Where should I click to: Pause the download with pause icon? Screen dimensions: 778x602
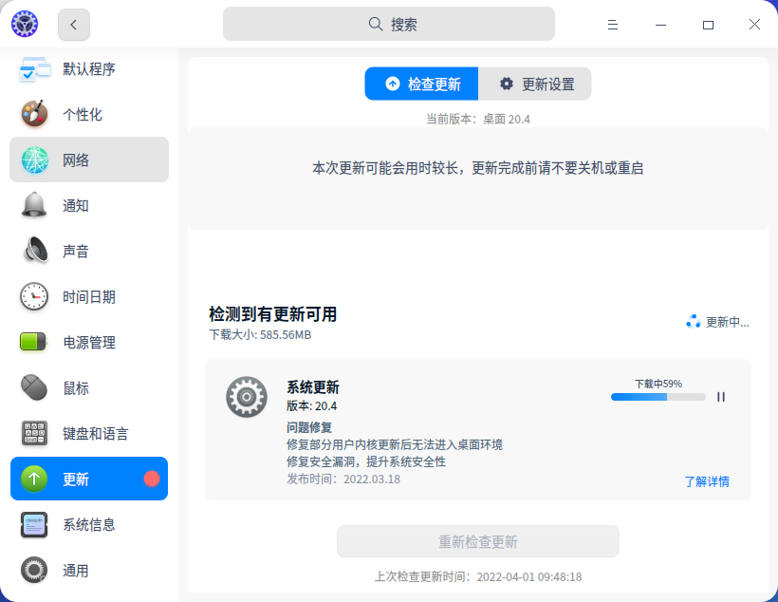(721, 397)
